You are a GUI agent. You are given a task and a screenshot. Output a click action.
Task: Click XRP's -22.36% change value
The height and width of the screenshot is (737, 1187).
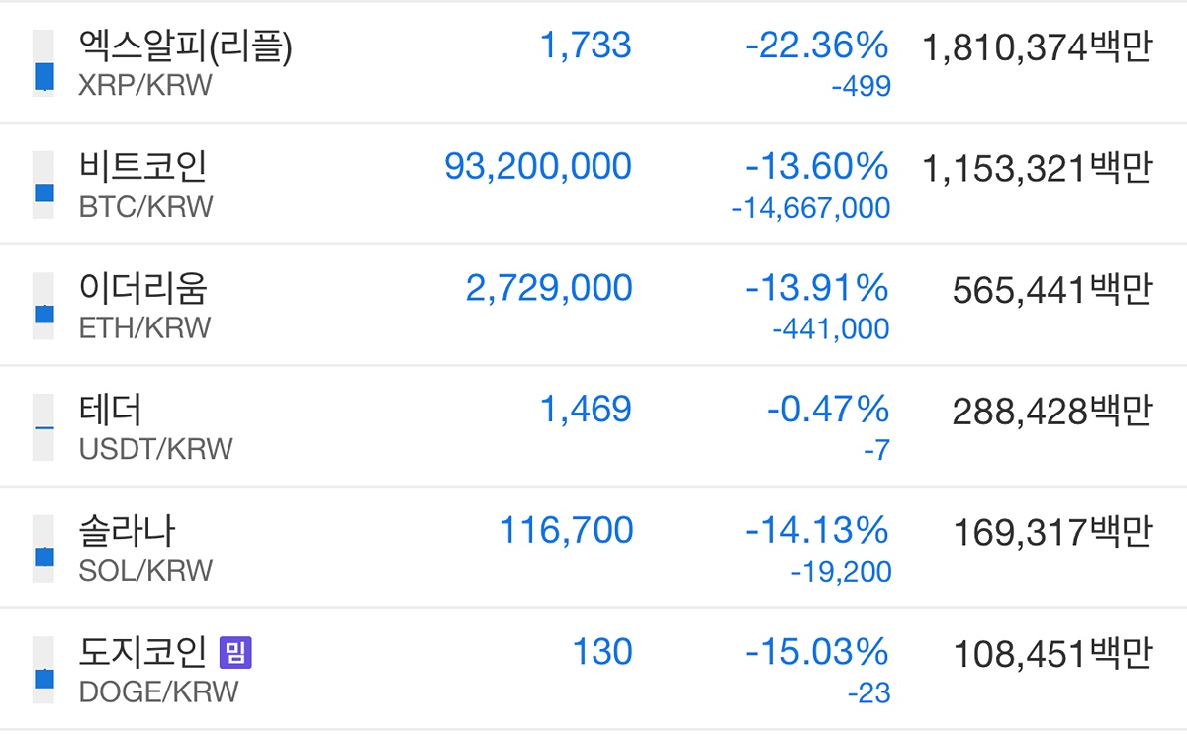(x=816, y=46)
